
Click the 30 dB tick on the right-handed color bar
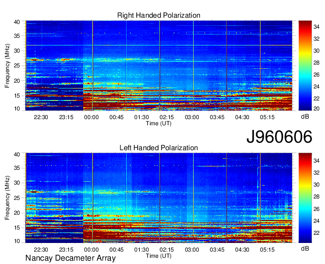point(316,51)
